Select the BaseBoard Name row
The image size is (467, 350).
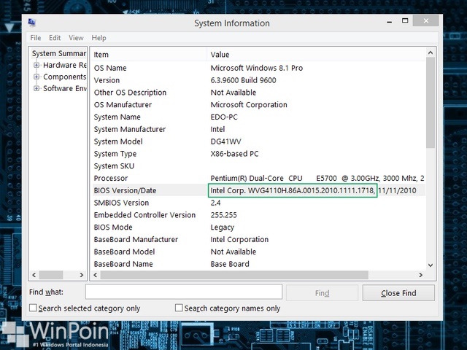[x=258, y=264]
